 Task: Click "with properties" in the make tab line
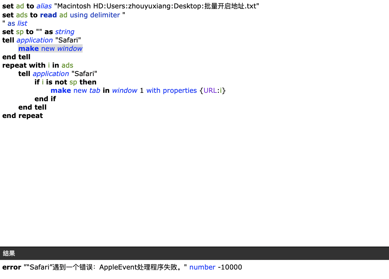172,91
